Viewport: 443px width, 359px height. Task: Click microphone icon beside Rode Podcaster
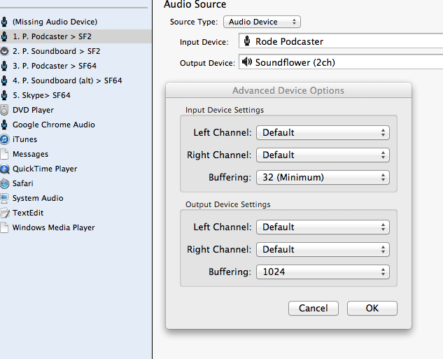[x=247, y=41]
